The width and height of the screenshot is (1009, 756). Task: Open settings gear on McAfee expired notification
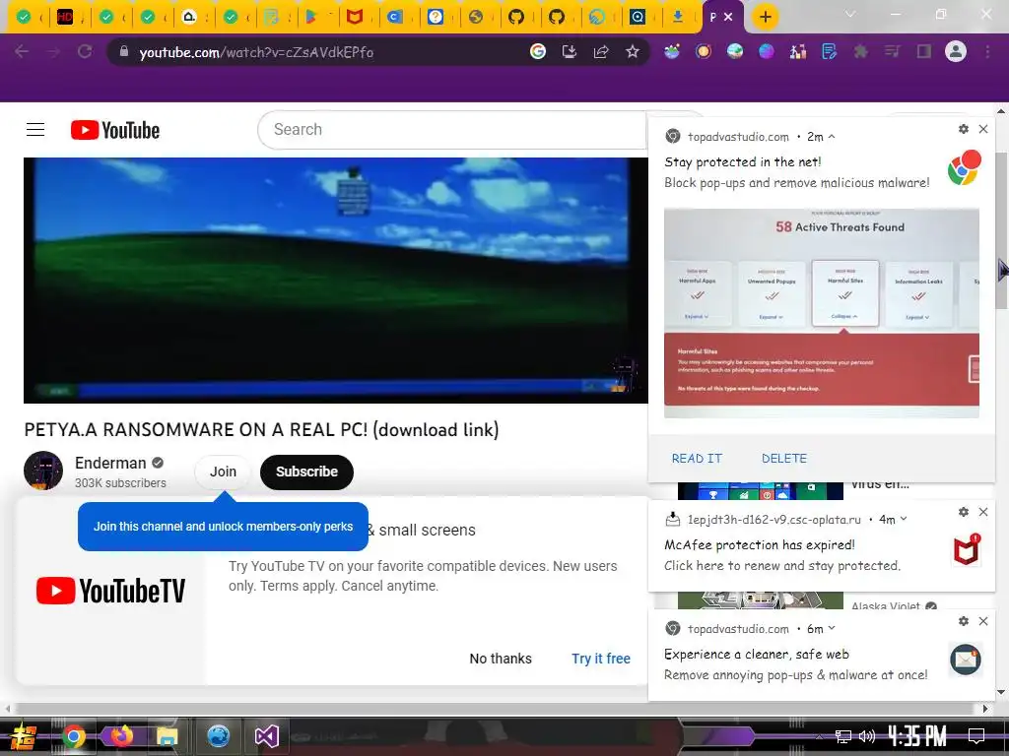[964, 512]
